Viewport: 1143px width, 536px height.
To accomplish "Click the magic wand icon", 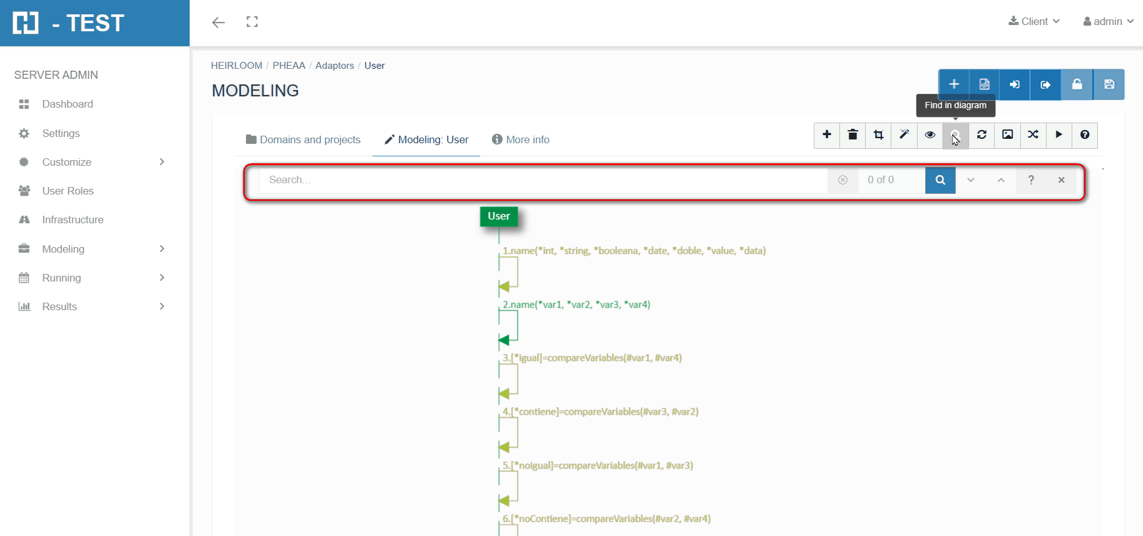I will tap(904, 135).
